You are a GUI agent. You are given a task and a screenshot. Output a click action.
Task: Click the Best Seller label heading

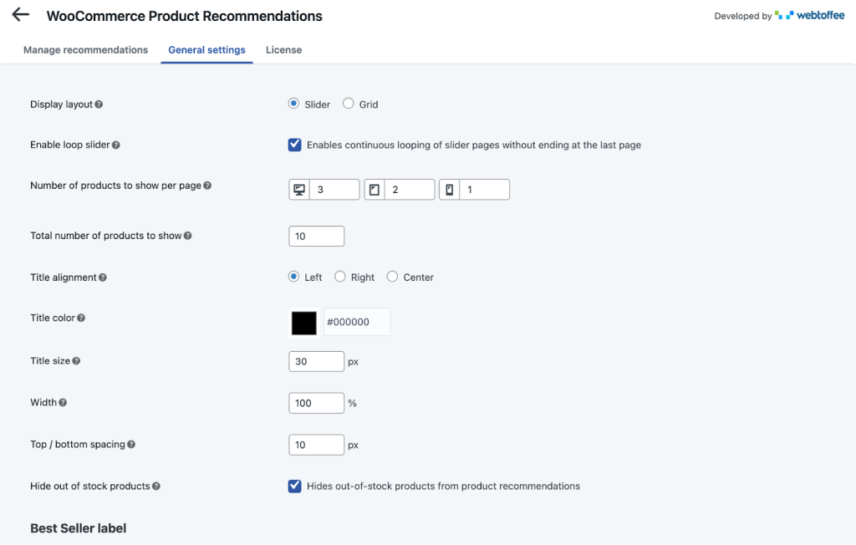(78, 528)
